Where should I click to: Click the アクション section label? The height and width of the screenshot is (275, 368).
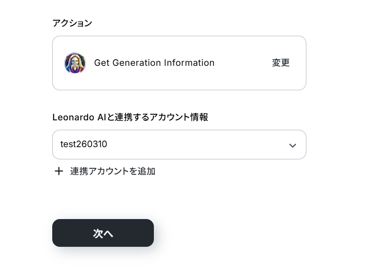[72, 23]
